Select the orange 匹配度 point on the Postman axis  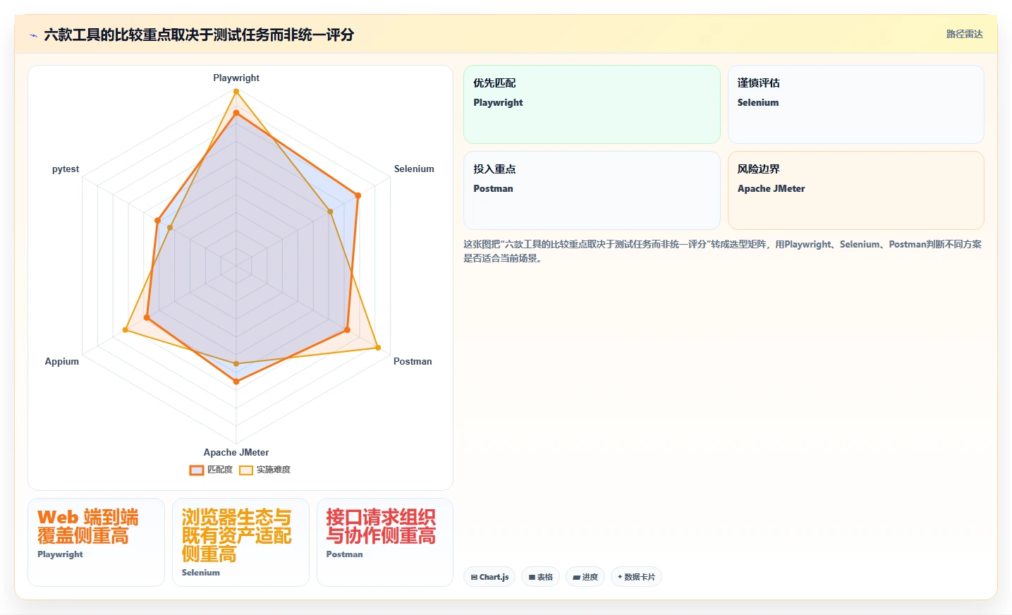tap(347, 330)
